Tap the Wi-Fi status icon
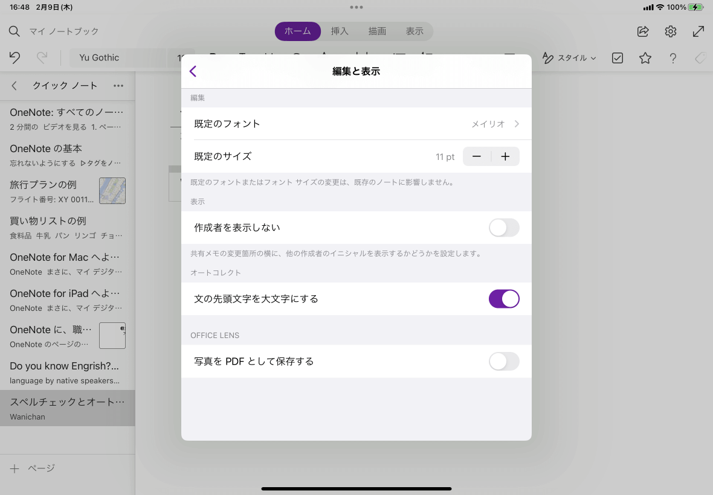 point(660,7)
